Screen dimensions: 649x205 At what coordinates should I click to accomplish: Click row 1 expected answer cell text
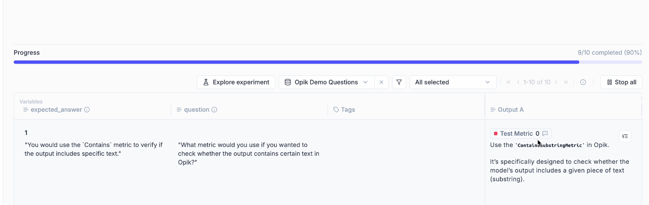pos(93,149)
